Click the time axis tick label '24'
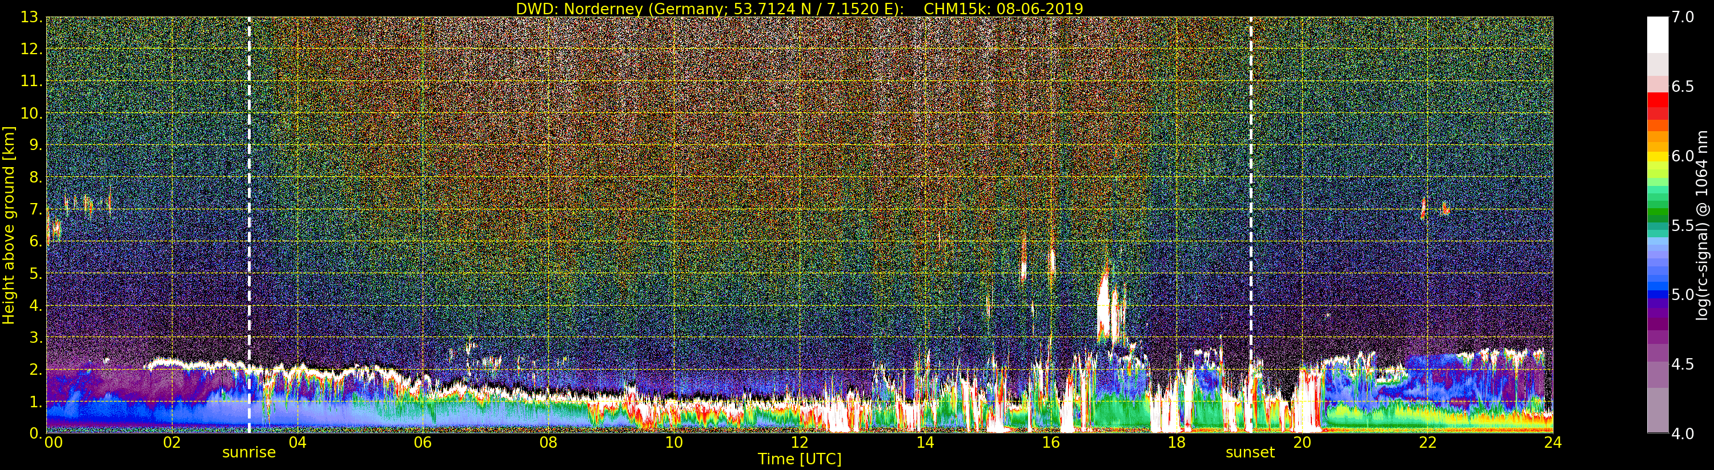This screenshot has width=1714, height=470. click(1553, 443)
